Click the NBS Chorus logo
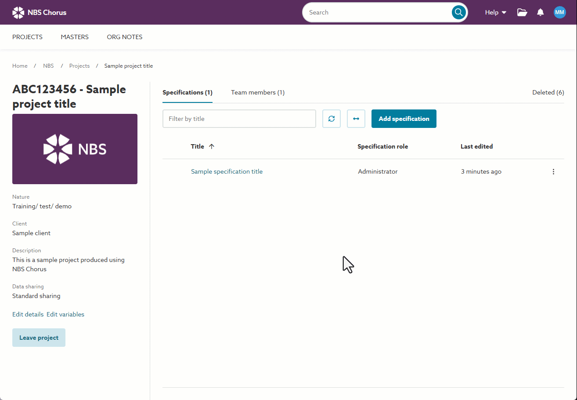 click(x=40, y=12)
